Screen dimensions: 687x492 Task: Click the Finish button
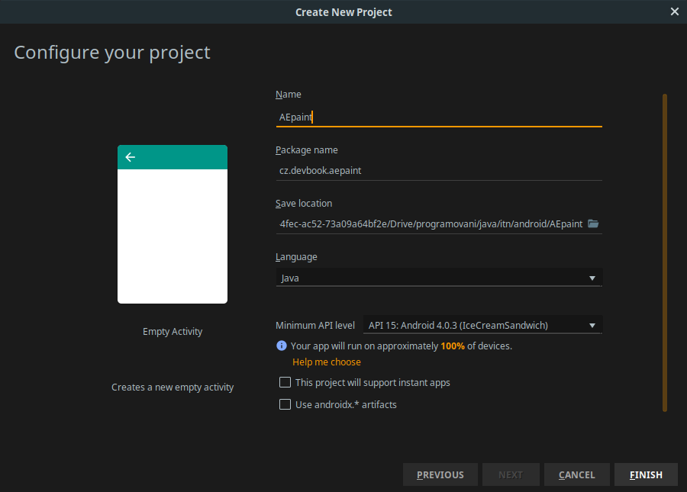point(646,474)
